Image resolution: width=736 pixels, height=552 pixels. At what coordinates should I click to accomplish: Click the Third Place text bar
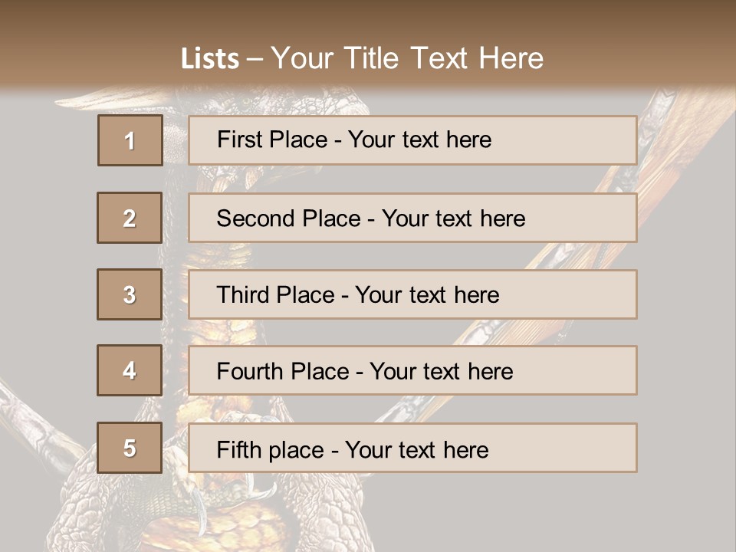(x=412, y=294)
